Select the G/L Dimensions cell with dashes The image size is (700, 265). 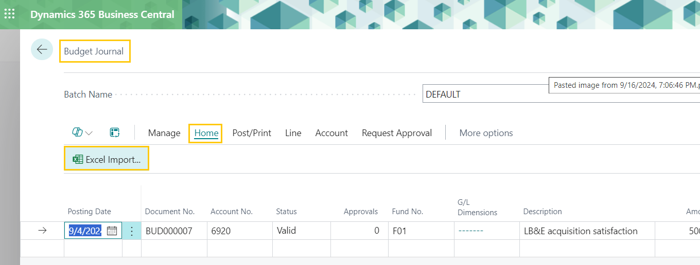[x=486, y=231]
